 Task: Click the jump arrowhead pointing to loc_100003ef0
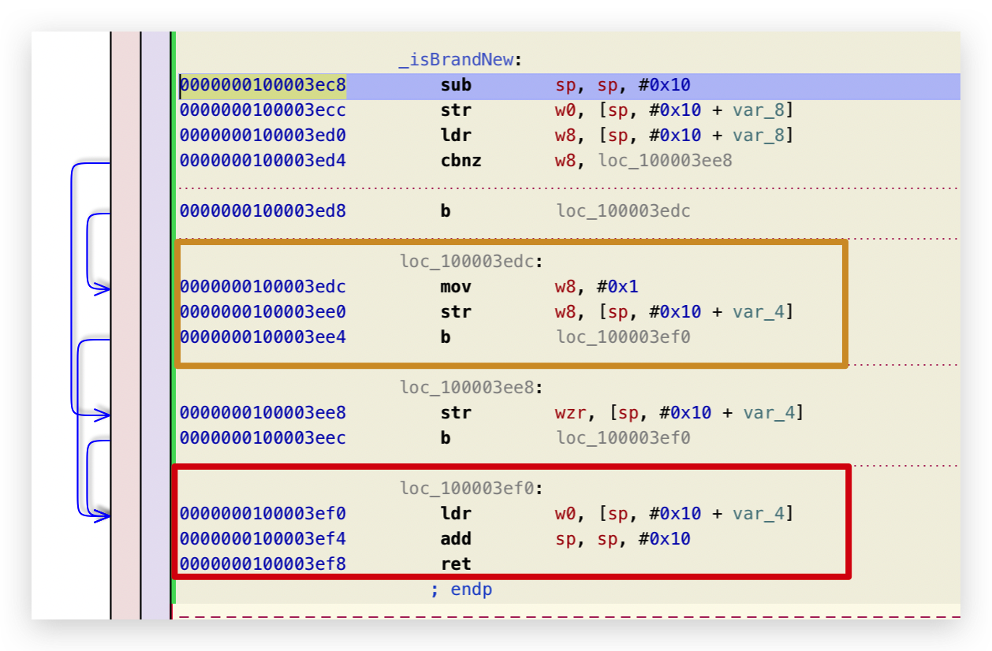tap(103, 516)
